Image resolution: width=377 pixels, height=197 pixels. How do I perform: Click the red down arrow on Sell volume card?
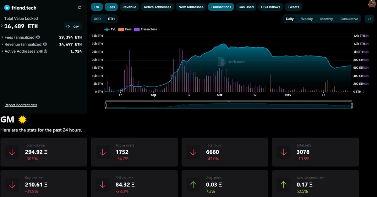(102, 185)
